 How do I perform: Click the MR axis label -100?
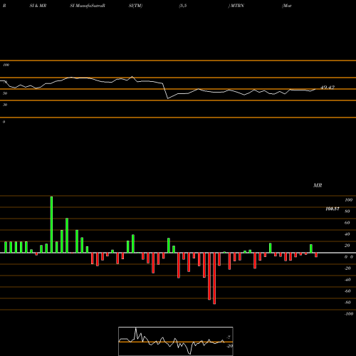pyautogui.click(x=349, y=314)
